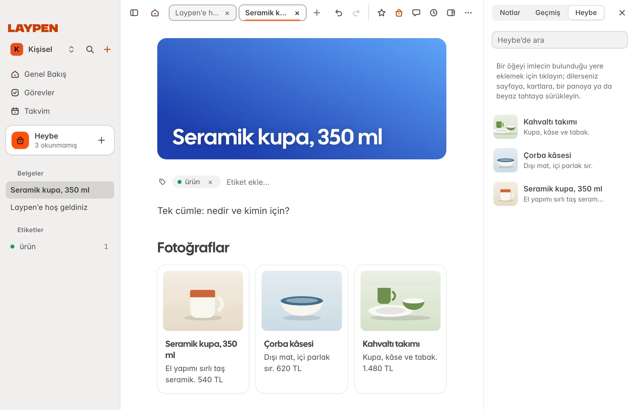Remove the ürün tag chip
This screenshot has width=636, height=410.
coord(210,182)
